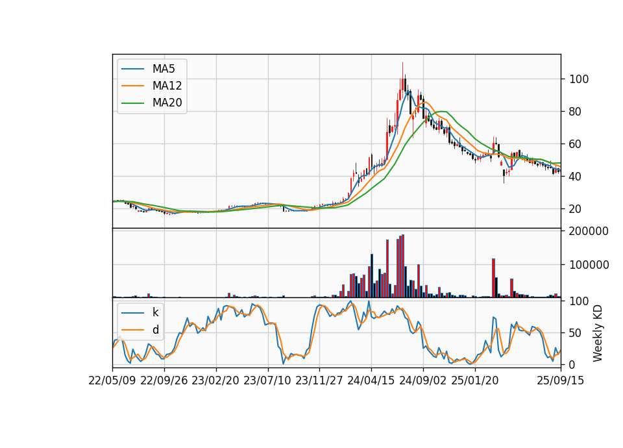Click the KD axis value 50

[x=576, y=333]
